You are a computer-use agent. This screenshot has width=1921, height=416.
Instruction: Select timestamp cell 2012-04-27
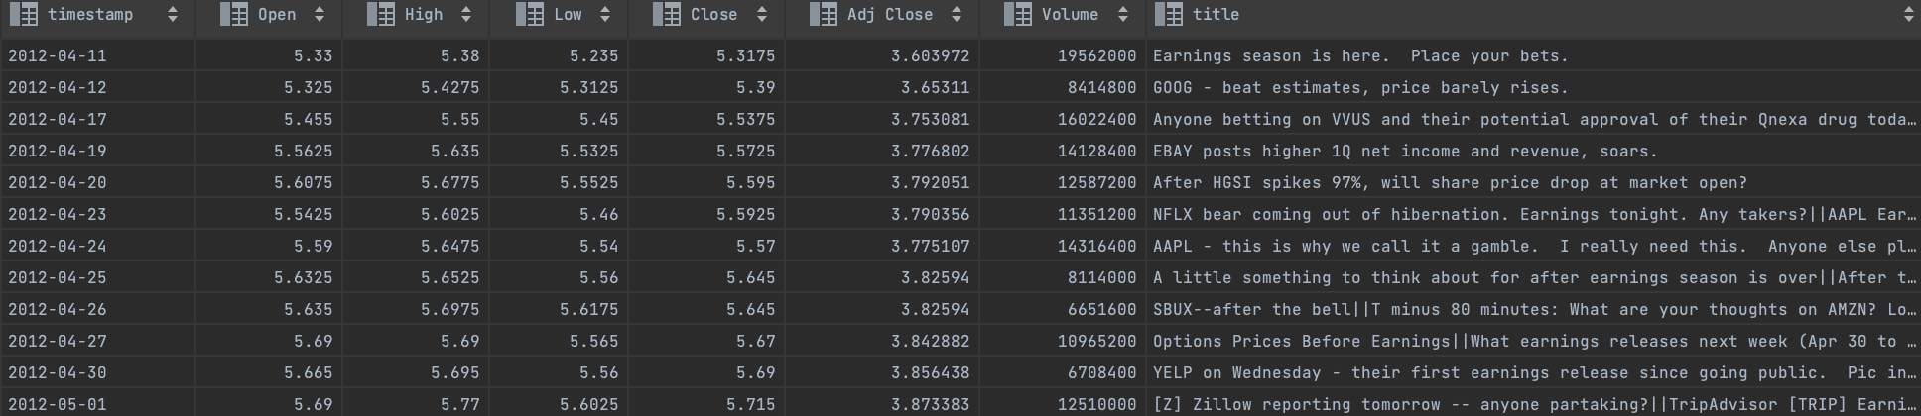58,342
